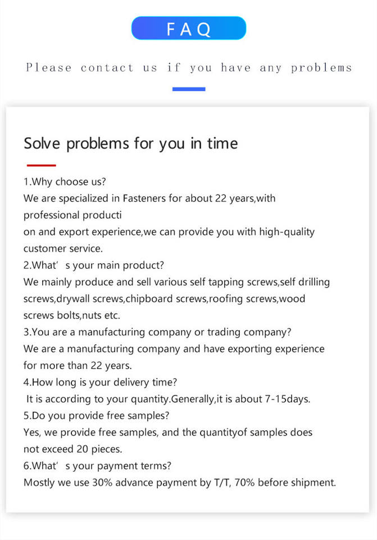
Task: Click the "30% advance payment by T/T" answer
Action: click(x=179, y=483)
